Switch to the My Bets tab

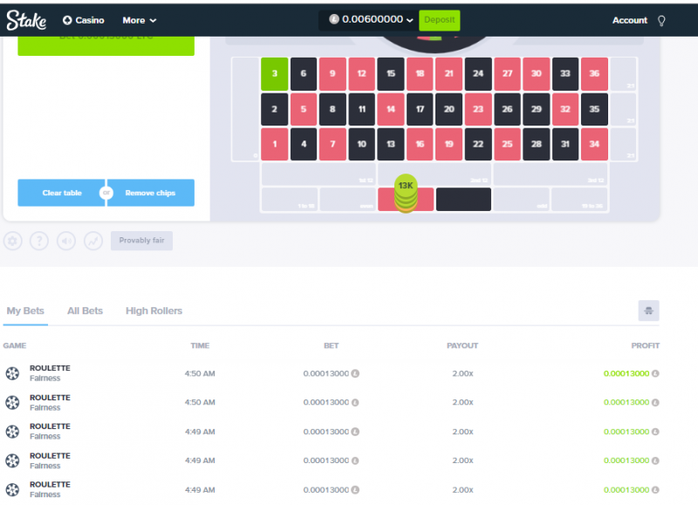25,311
